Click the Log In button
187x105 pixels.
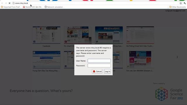pos(107,71)
